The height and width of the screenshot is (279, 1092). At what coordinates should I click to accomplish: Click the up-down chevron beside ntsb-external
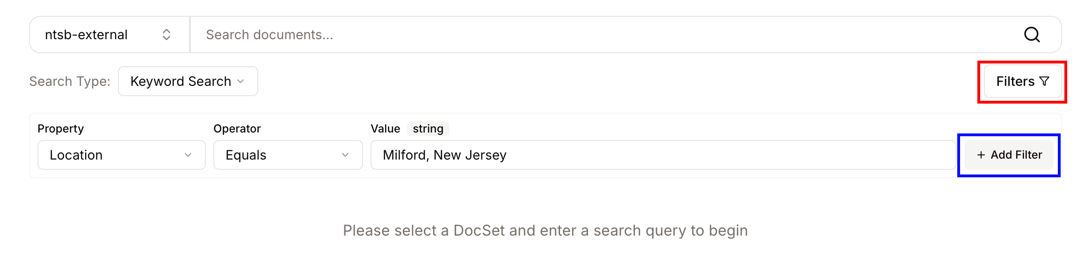167,35
